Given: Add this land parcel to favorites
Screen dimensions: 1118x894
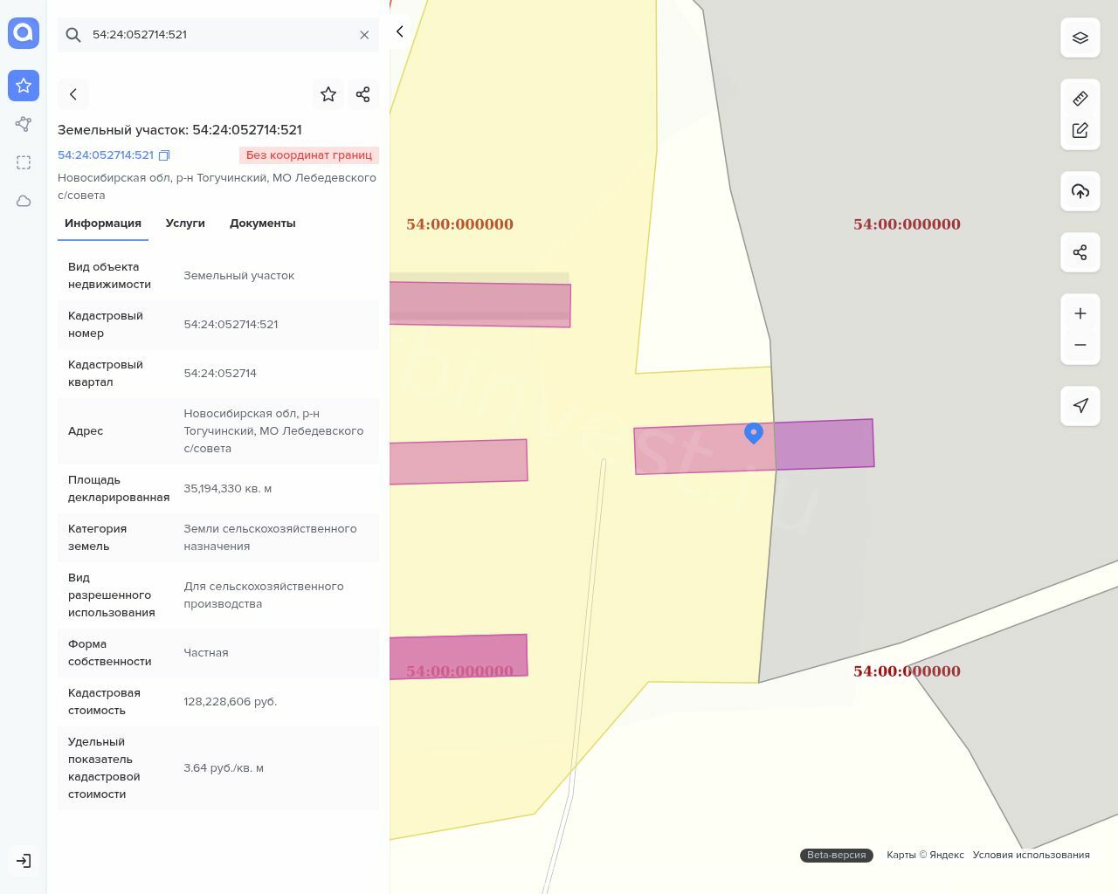Looking at the screenshot, I should [x=328, y=94].
